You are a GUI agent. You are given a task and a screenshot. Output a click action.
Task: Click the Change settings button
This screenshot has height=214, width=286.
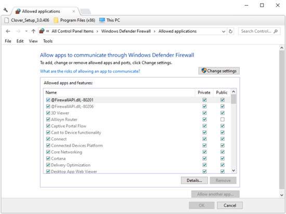click(219, 71)
